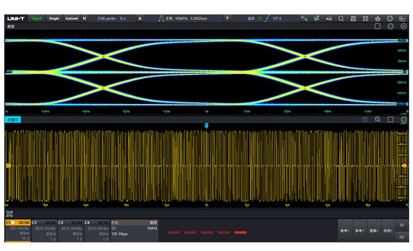
Task: Open the settings gear in the top toolbar
Action: pos(390,19)
